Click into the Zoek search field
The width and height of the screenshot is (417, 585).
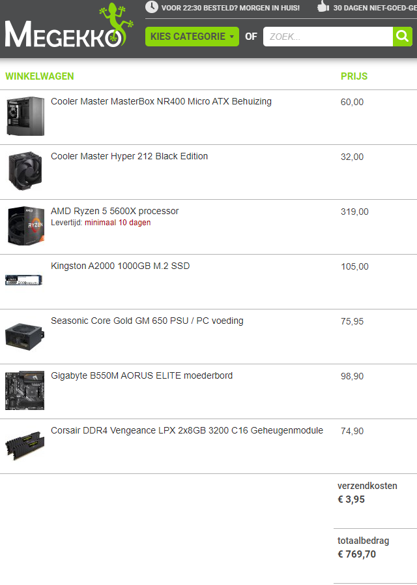click(x=328, y=37)
